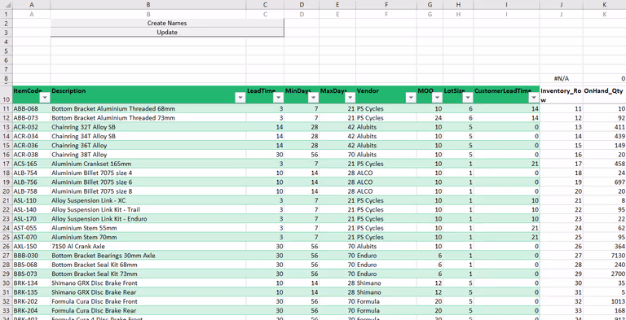
Task: Click item code ALB-754
Action: (x=32, y=173)
